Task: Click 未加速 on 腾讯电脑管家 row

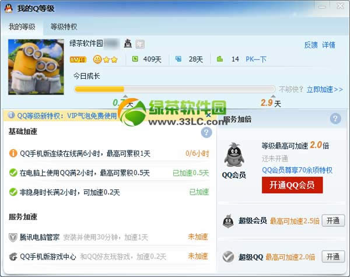Action: click(198, 237)
